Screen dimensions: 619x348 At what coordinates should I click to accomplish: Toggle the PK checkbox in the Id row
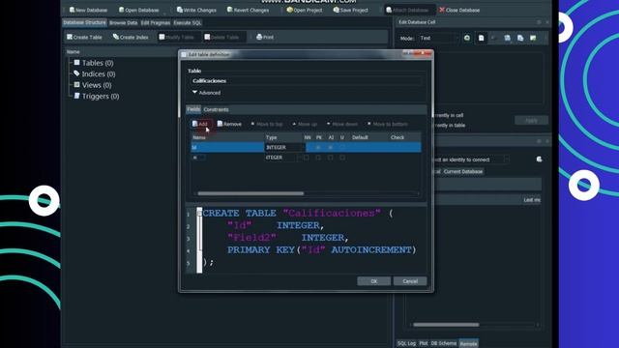click(318, 147)
